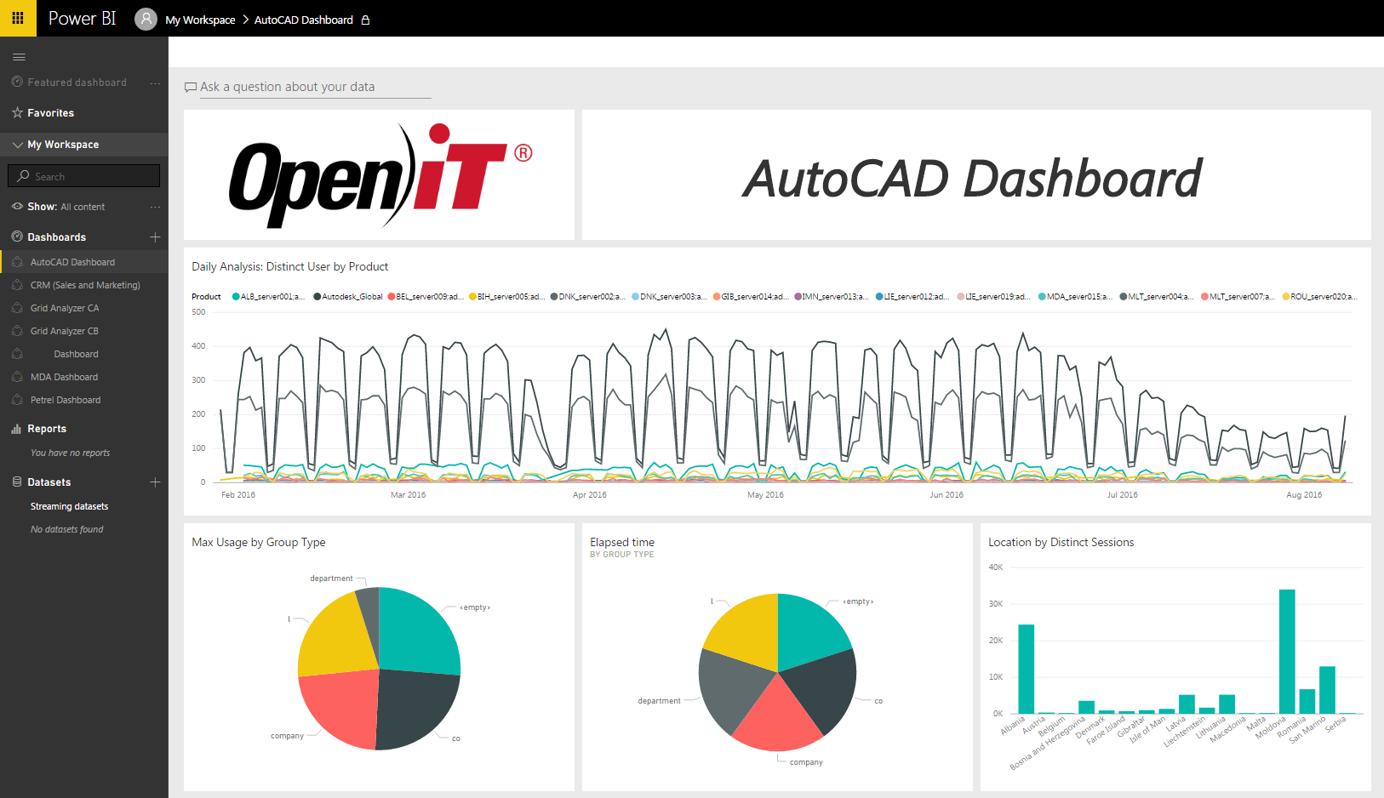Click icon beside Grid Analyzer CA
Image resolution: width=1384 pixels, height=798 pixels.
point(17,308)
